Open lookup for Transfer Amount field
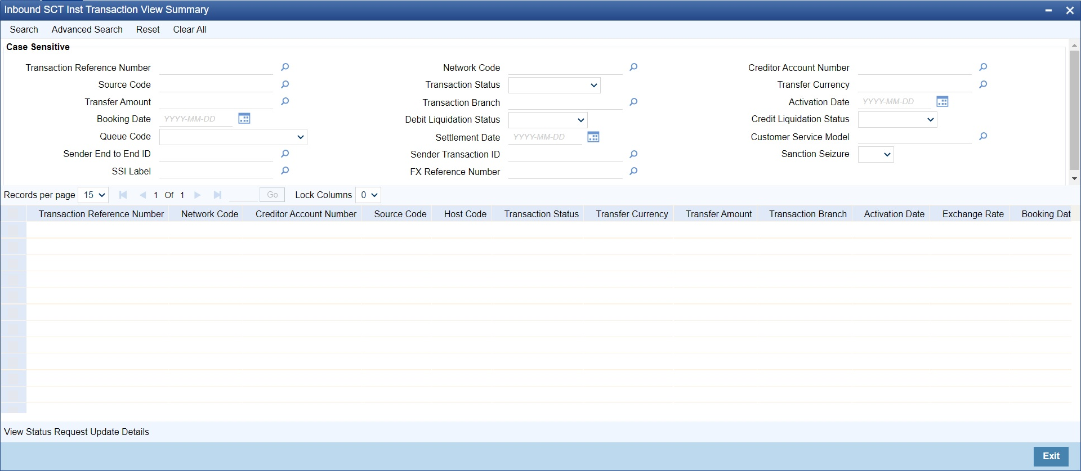The image size is (1081, 471). 285,101
